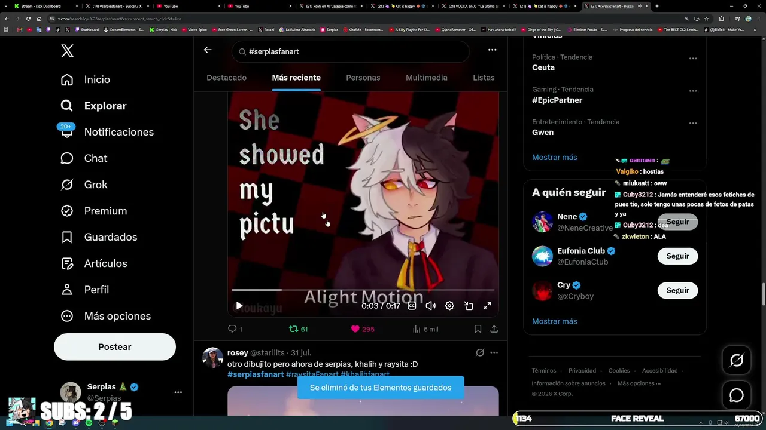
Task: Open Grok explanation icon on rosey's post
Action: tap(479, 352)
